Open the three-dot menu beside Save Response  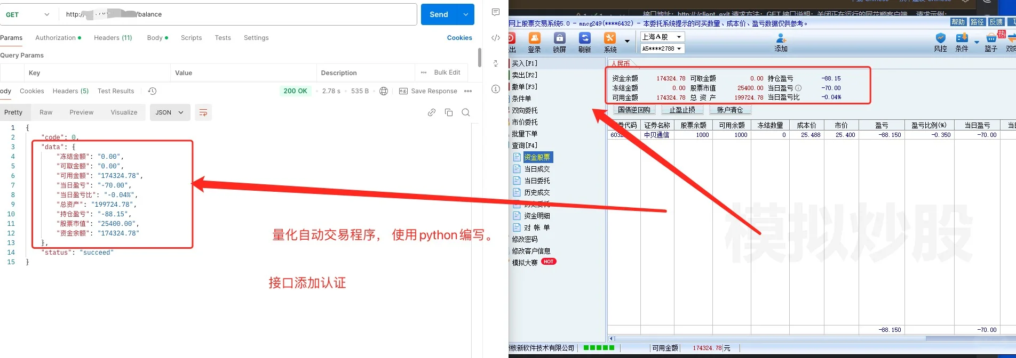pos(468,91)
